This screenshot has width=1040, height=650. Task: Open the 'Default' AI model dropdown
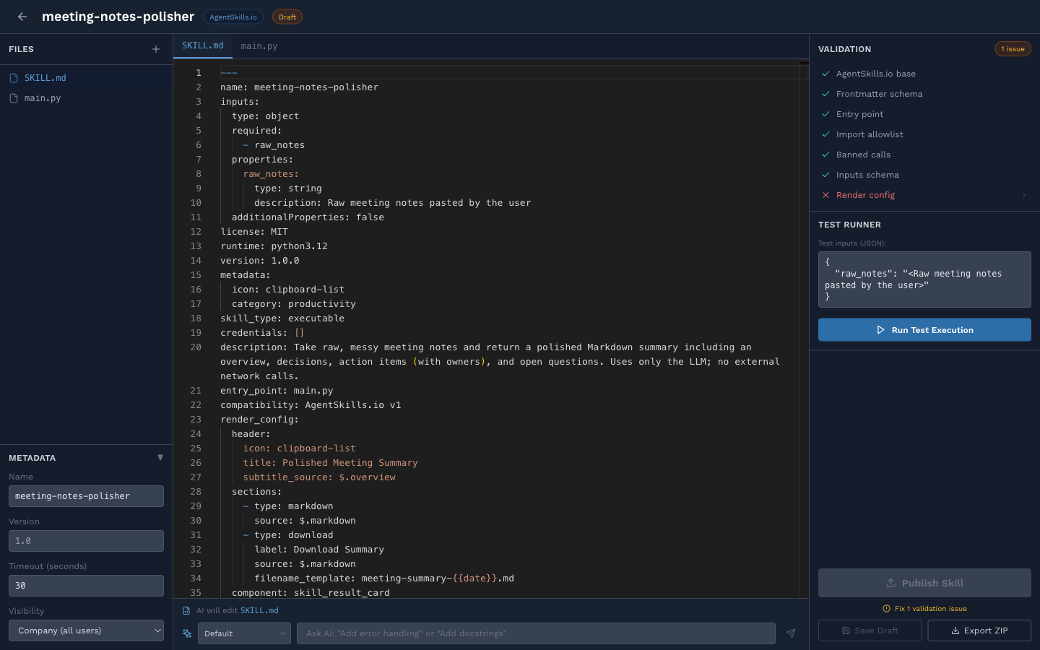244,633
